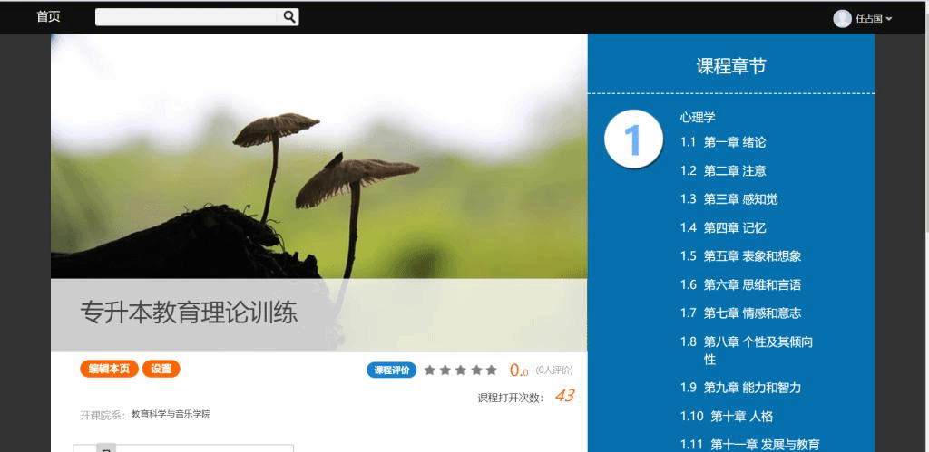929x452 pixels.
Task: Click the course open count 43
Action: [x=564, y=396]
